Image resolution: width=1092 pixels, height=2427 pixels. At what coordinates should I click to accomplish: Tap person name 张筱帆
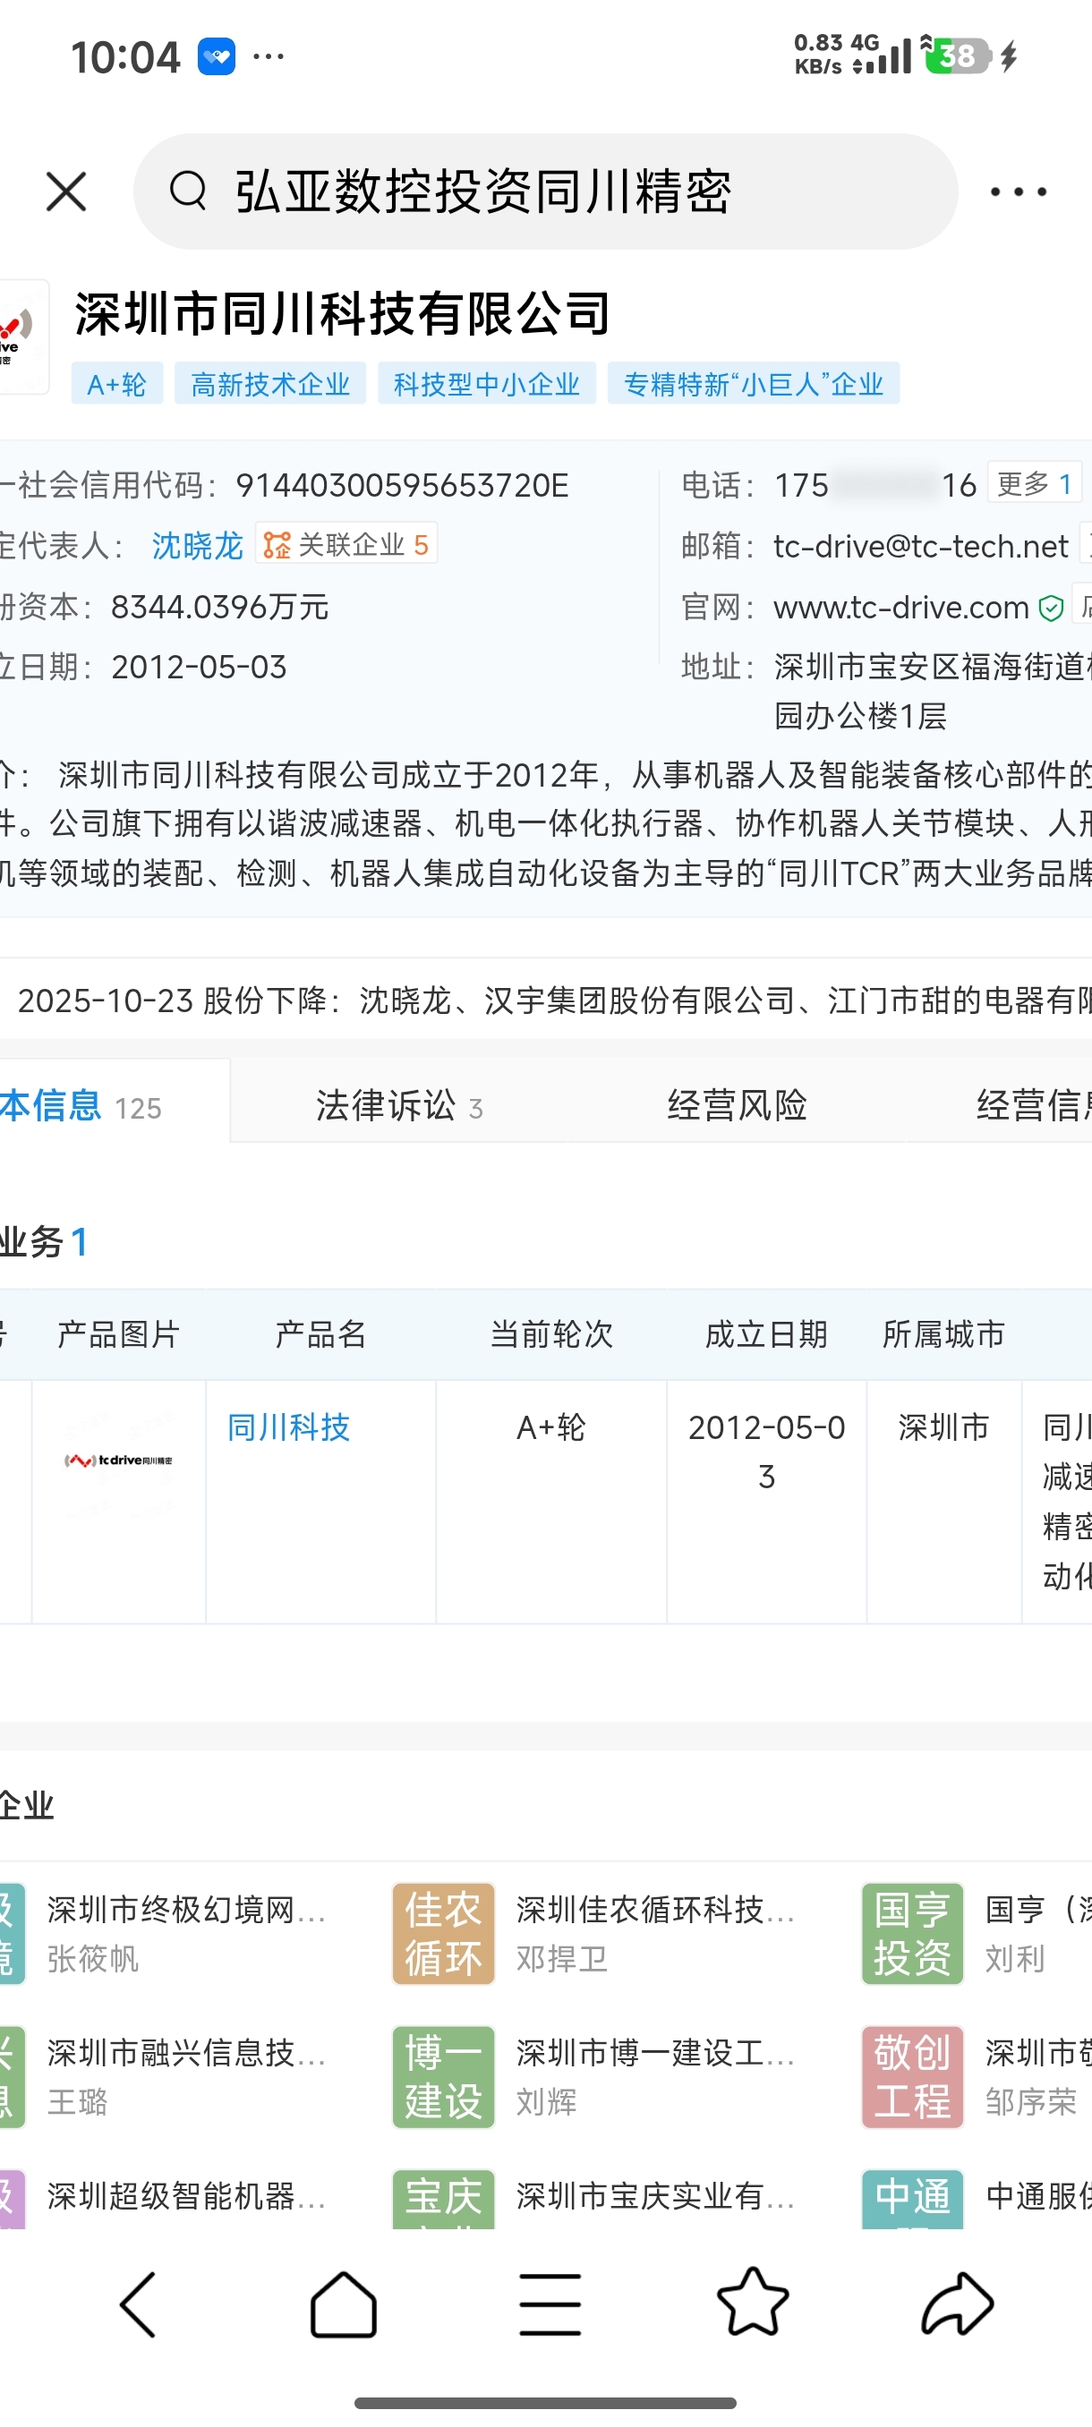tap(92, 1959)
